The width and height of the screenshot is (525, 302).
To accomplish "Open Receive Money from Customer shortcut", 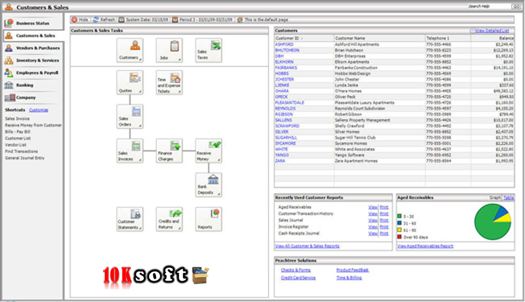I will click(33, 125).
